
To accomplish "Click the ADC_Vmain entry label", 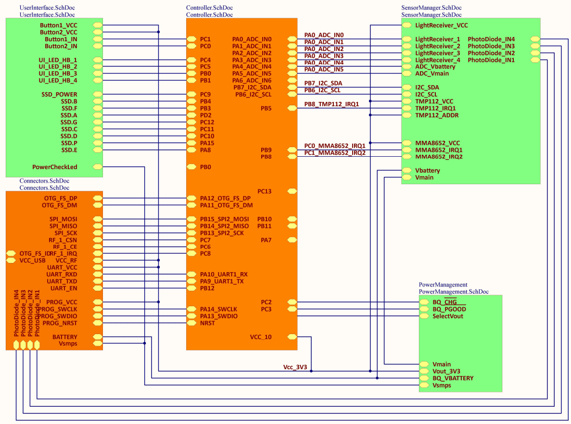I will click(x=432, y=74).
